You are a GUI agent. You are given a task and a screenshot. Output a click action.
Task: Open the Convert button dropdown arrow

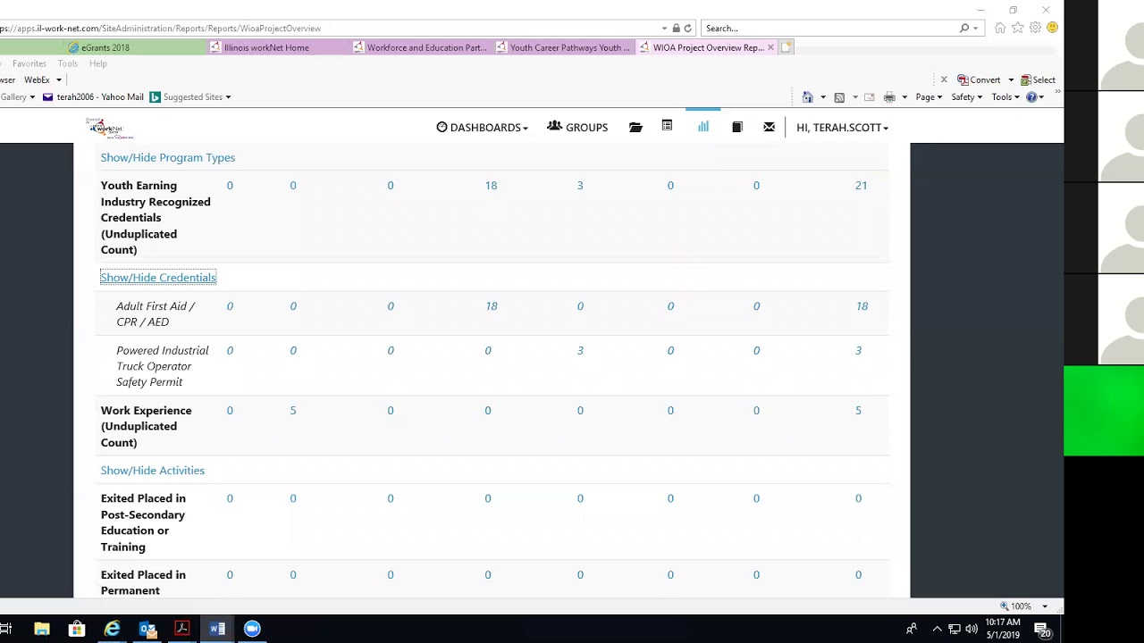click(x=1011, y=80)
